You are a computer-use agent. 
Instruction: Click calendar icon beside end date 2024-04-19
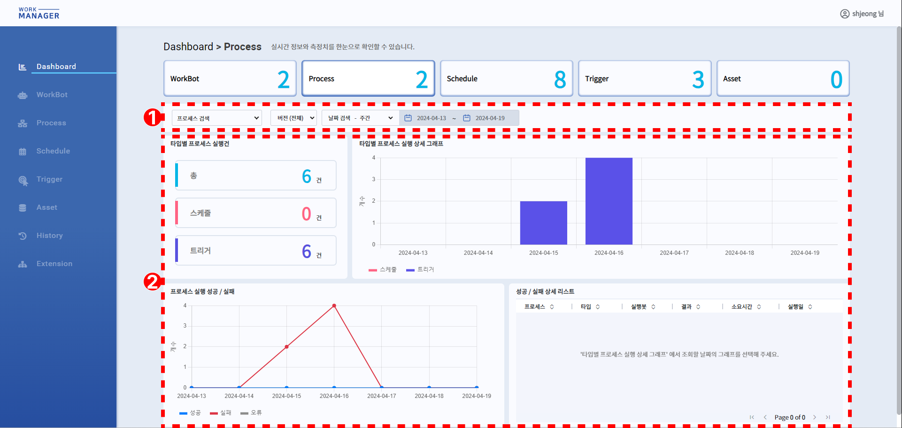tap(467, 118)
